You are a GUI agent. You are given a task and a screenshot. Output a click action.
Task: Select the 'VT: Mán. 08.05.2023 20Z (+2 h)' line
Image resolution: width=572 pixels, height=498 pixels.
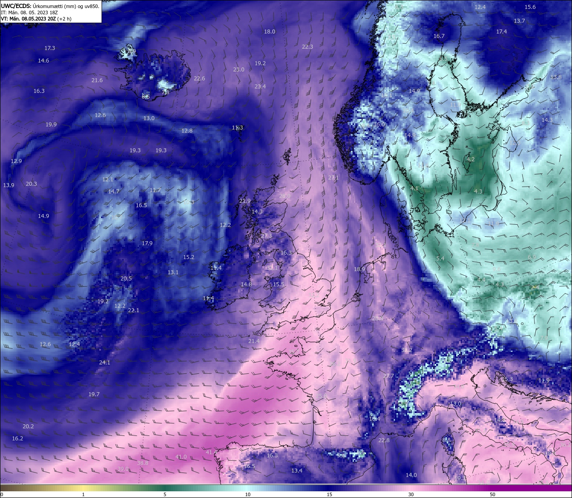coord(36,19)
